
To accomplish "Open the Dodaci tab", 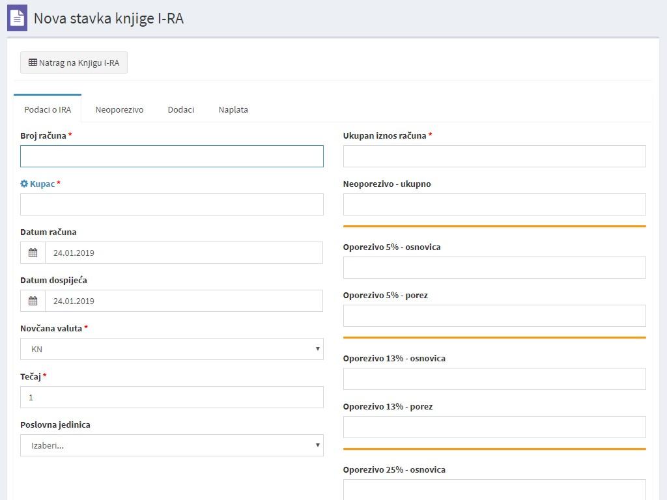I will tap(181, 109).
